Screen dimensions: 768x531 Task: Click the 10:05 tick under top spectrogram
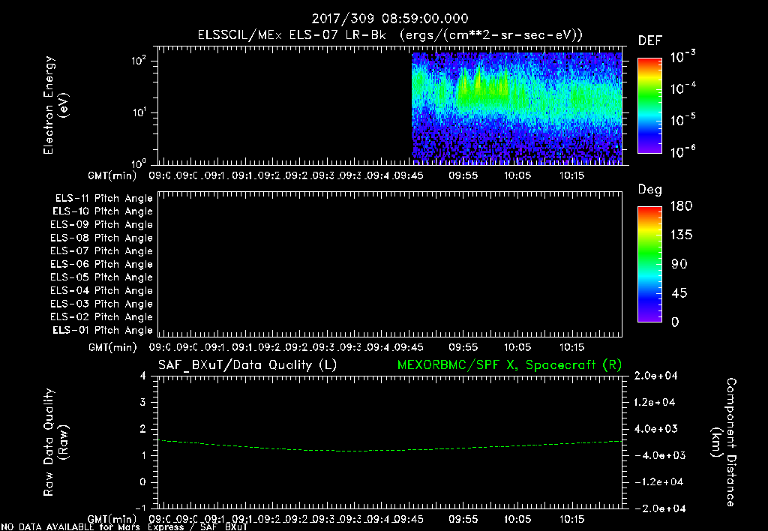[x=517, y=175]
